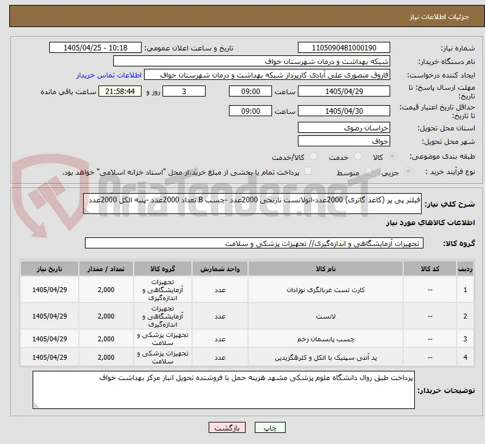Click the public announcement date field 1405/04/25
Image resolution: width=485 pixels, height=444 pixels.
click(x=95, y=47)
